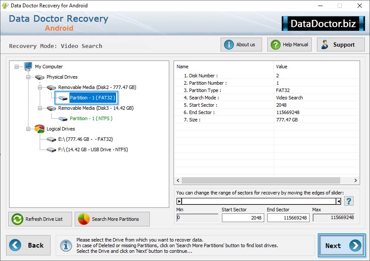Click the Disk3 removable media drive icon
Screen dimensions: 370x261
(x=51, y=108)
